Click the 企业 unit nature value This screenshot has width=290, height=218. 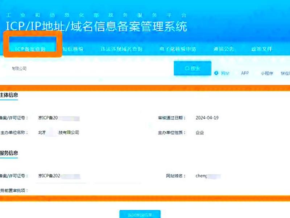point(200,133)
